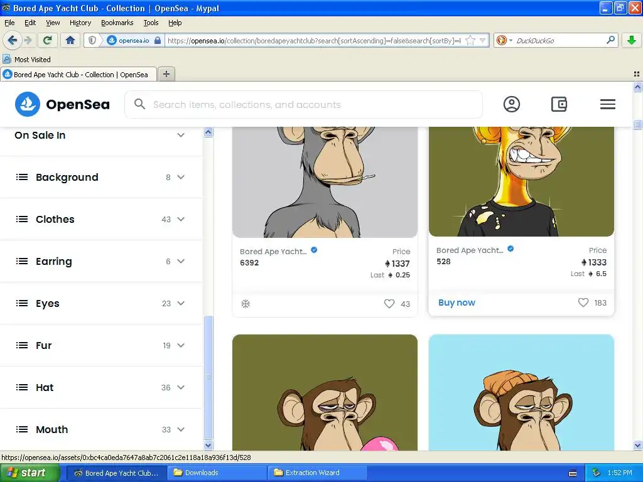The image size is (643, 482).
Task: Open the Tools menu
Action: (151, 23)
